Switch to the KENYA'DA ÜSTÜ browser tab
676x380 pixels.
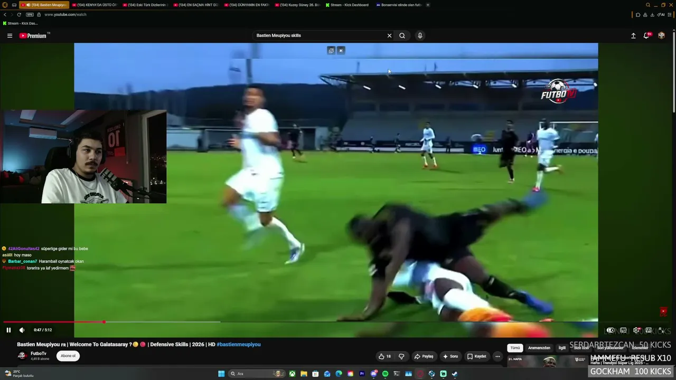94,5
